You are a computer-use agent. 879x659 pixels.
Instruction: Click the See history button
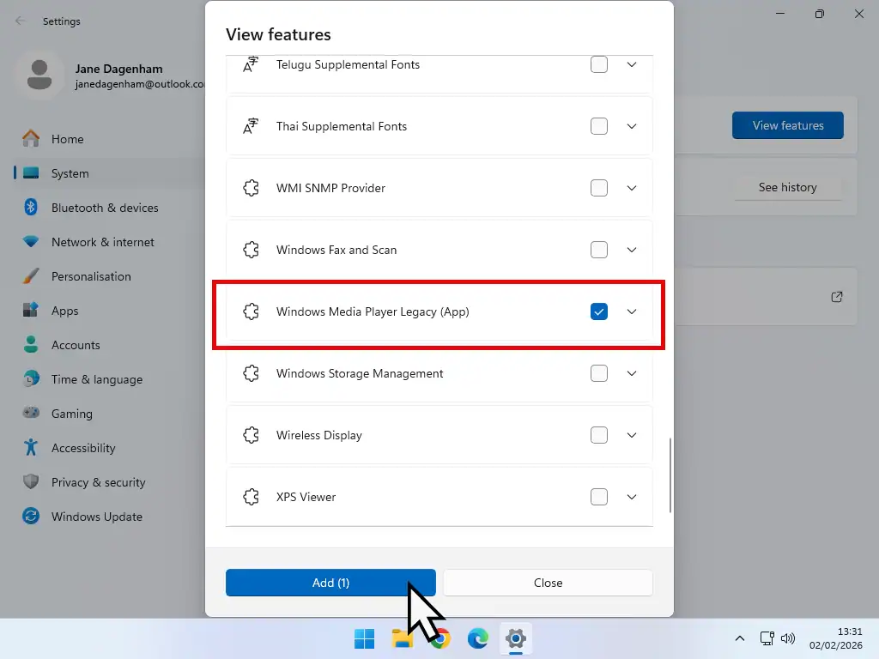tap(787, 187)
